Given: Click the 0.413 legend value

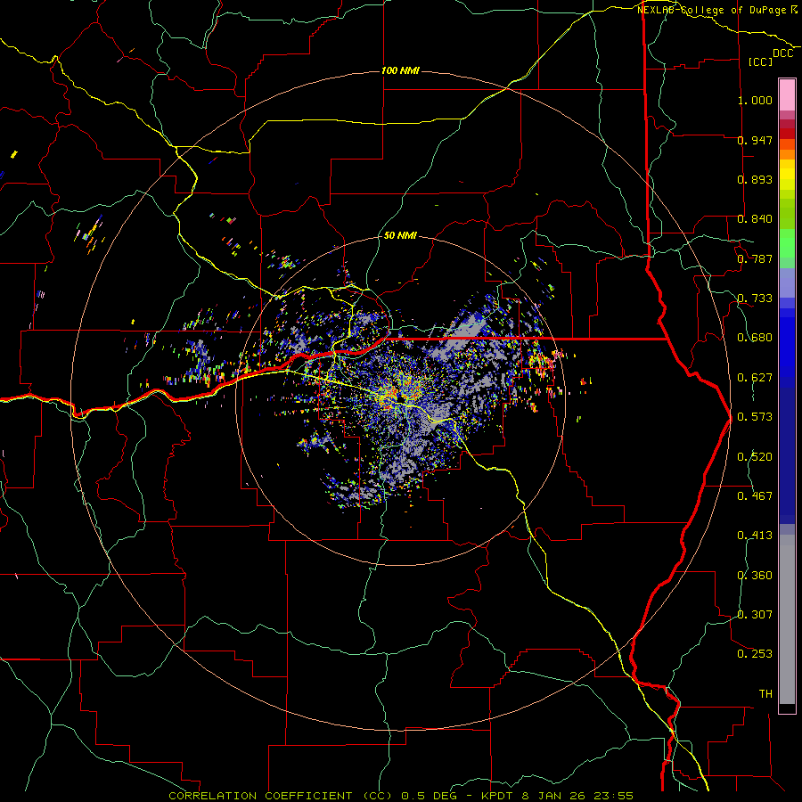Looking at the screenshot, I should (x=755, y=536).
